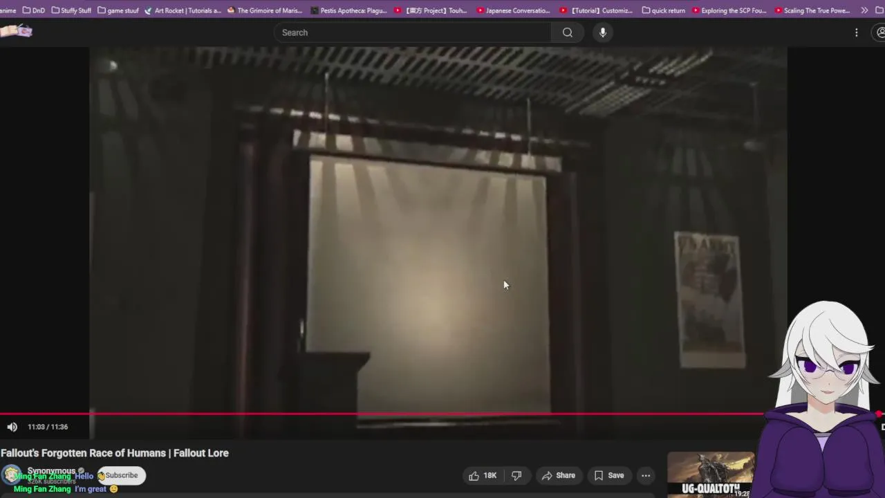Click the video title Fallout's Forgotten Race
The width and height of the screenshot is (885, 498).
tap(115, 453)
